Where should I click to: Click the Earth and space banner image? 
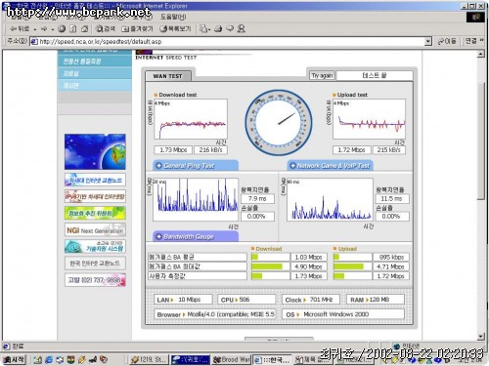click(95, 151)
